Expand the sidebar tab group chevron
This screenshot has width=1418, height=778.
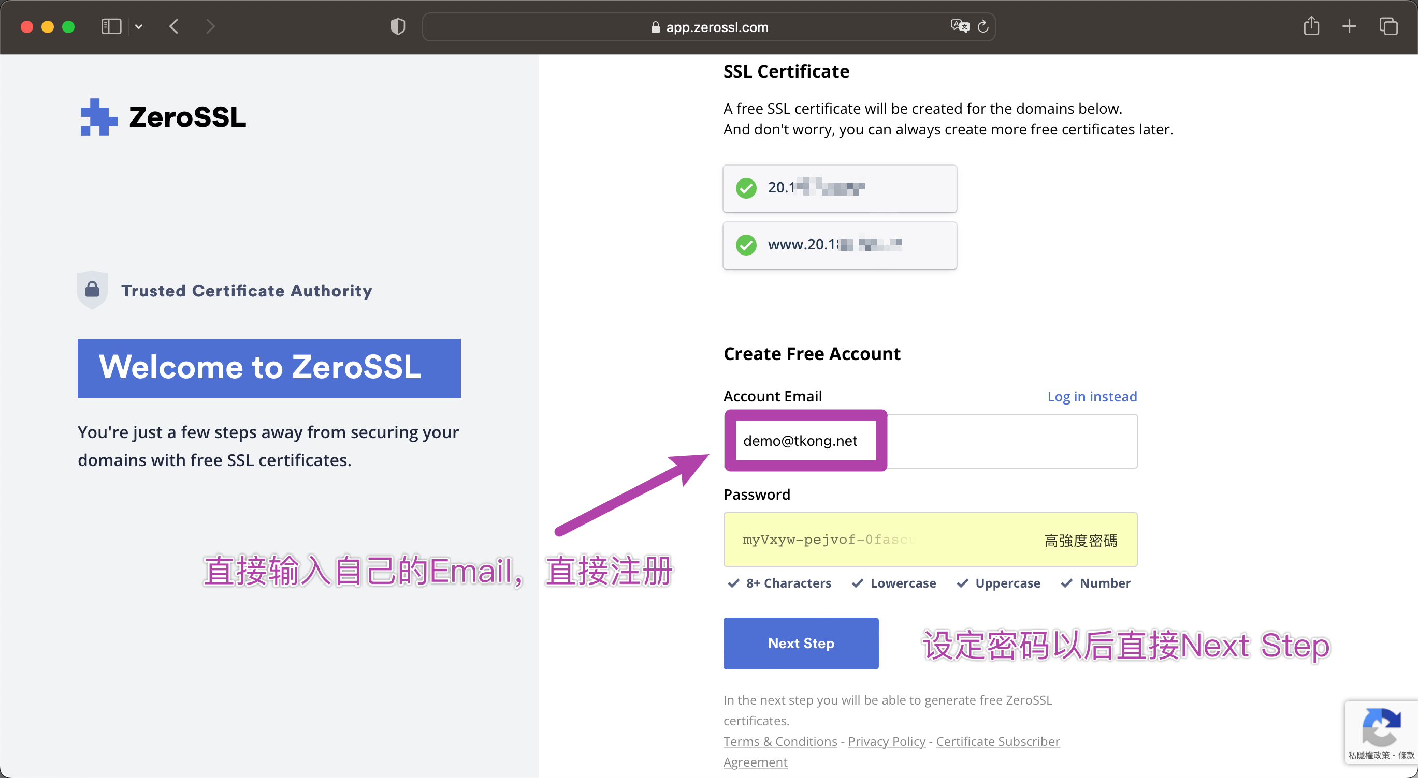tap(139, 26)
